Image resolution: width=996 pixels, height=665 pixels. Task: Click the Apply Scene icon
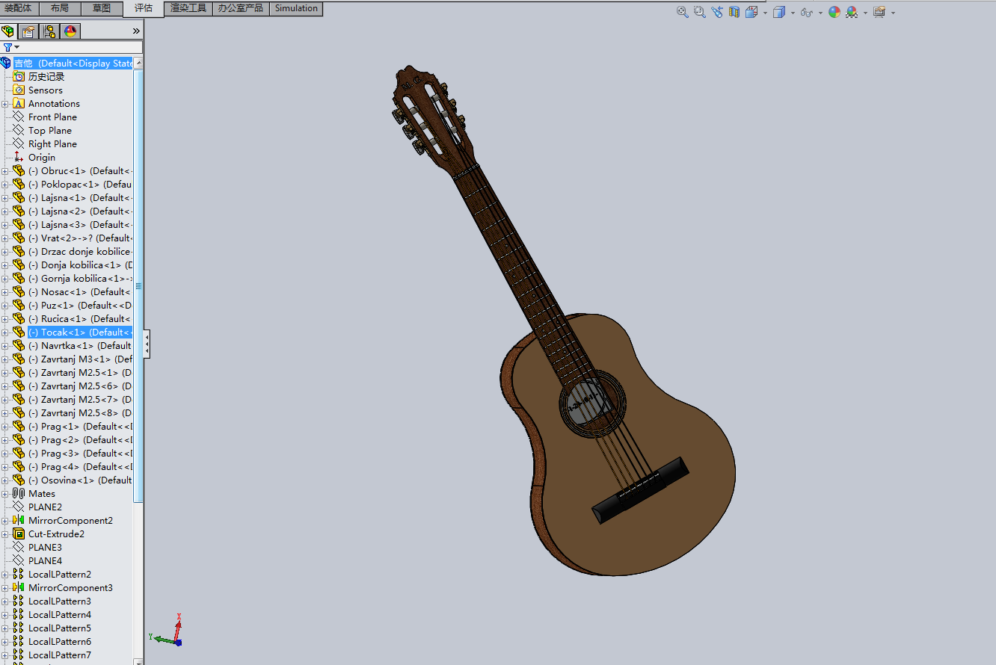(x=852, y=12)
